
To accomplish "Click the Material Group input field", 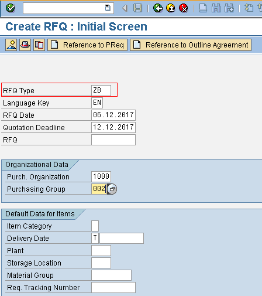I will tap(111, 275).
